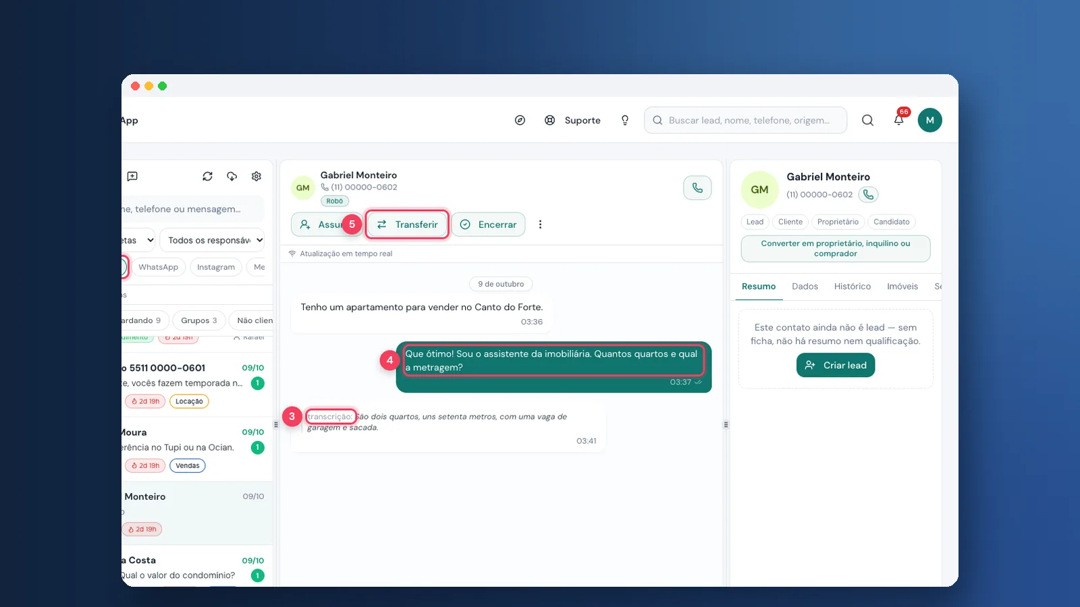Call contact via phone button in chat header
The width and height of the screenshot is (1080, 607).
[x=697, y=188]
